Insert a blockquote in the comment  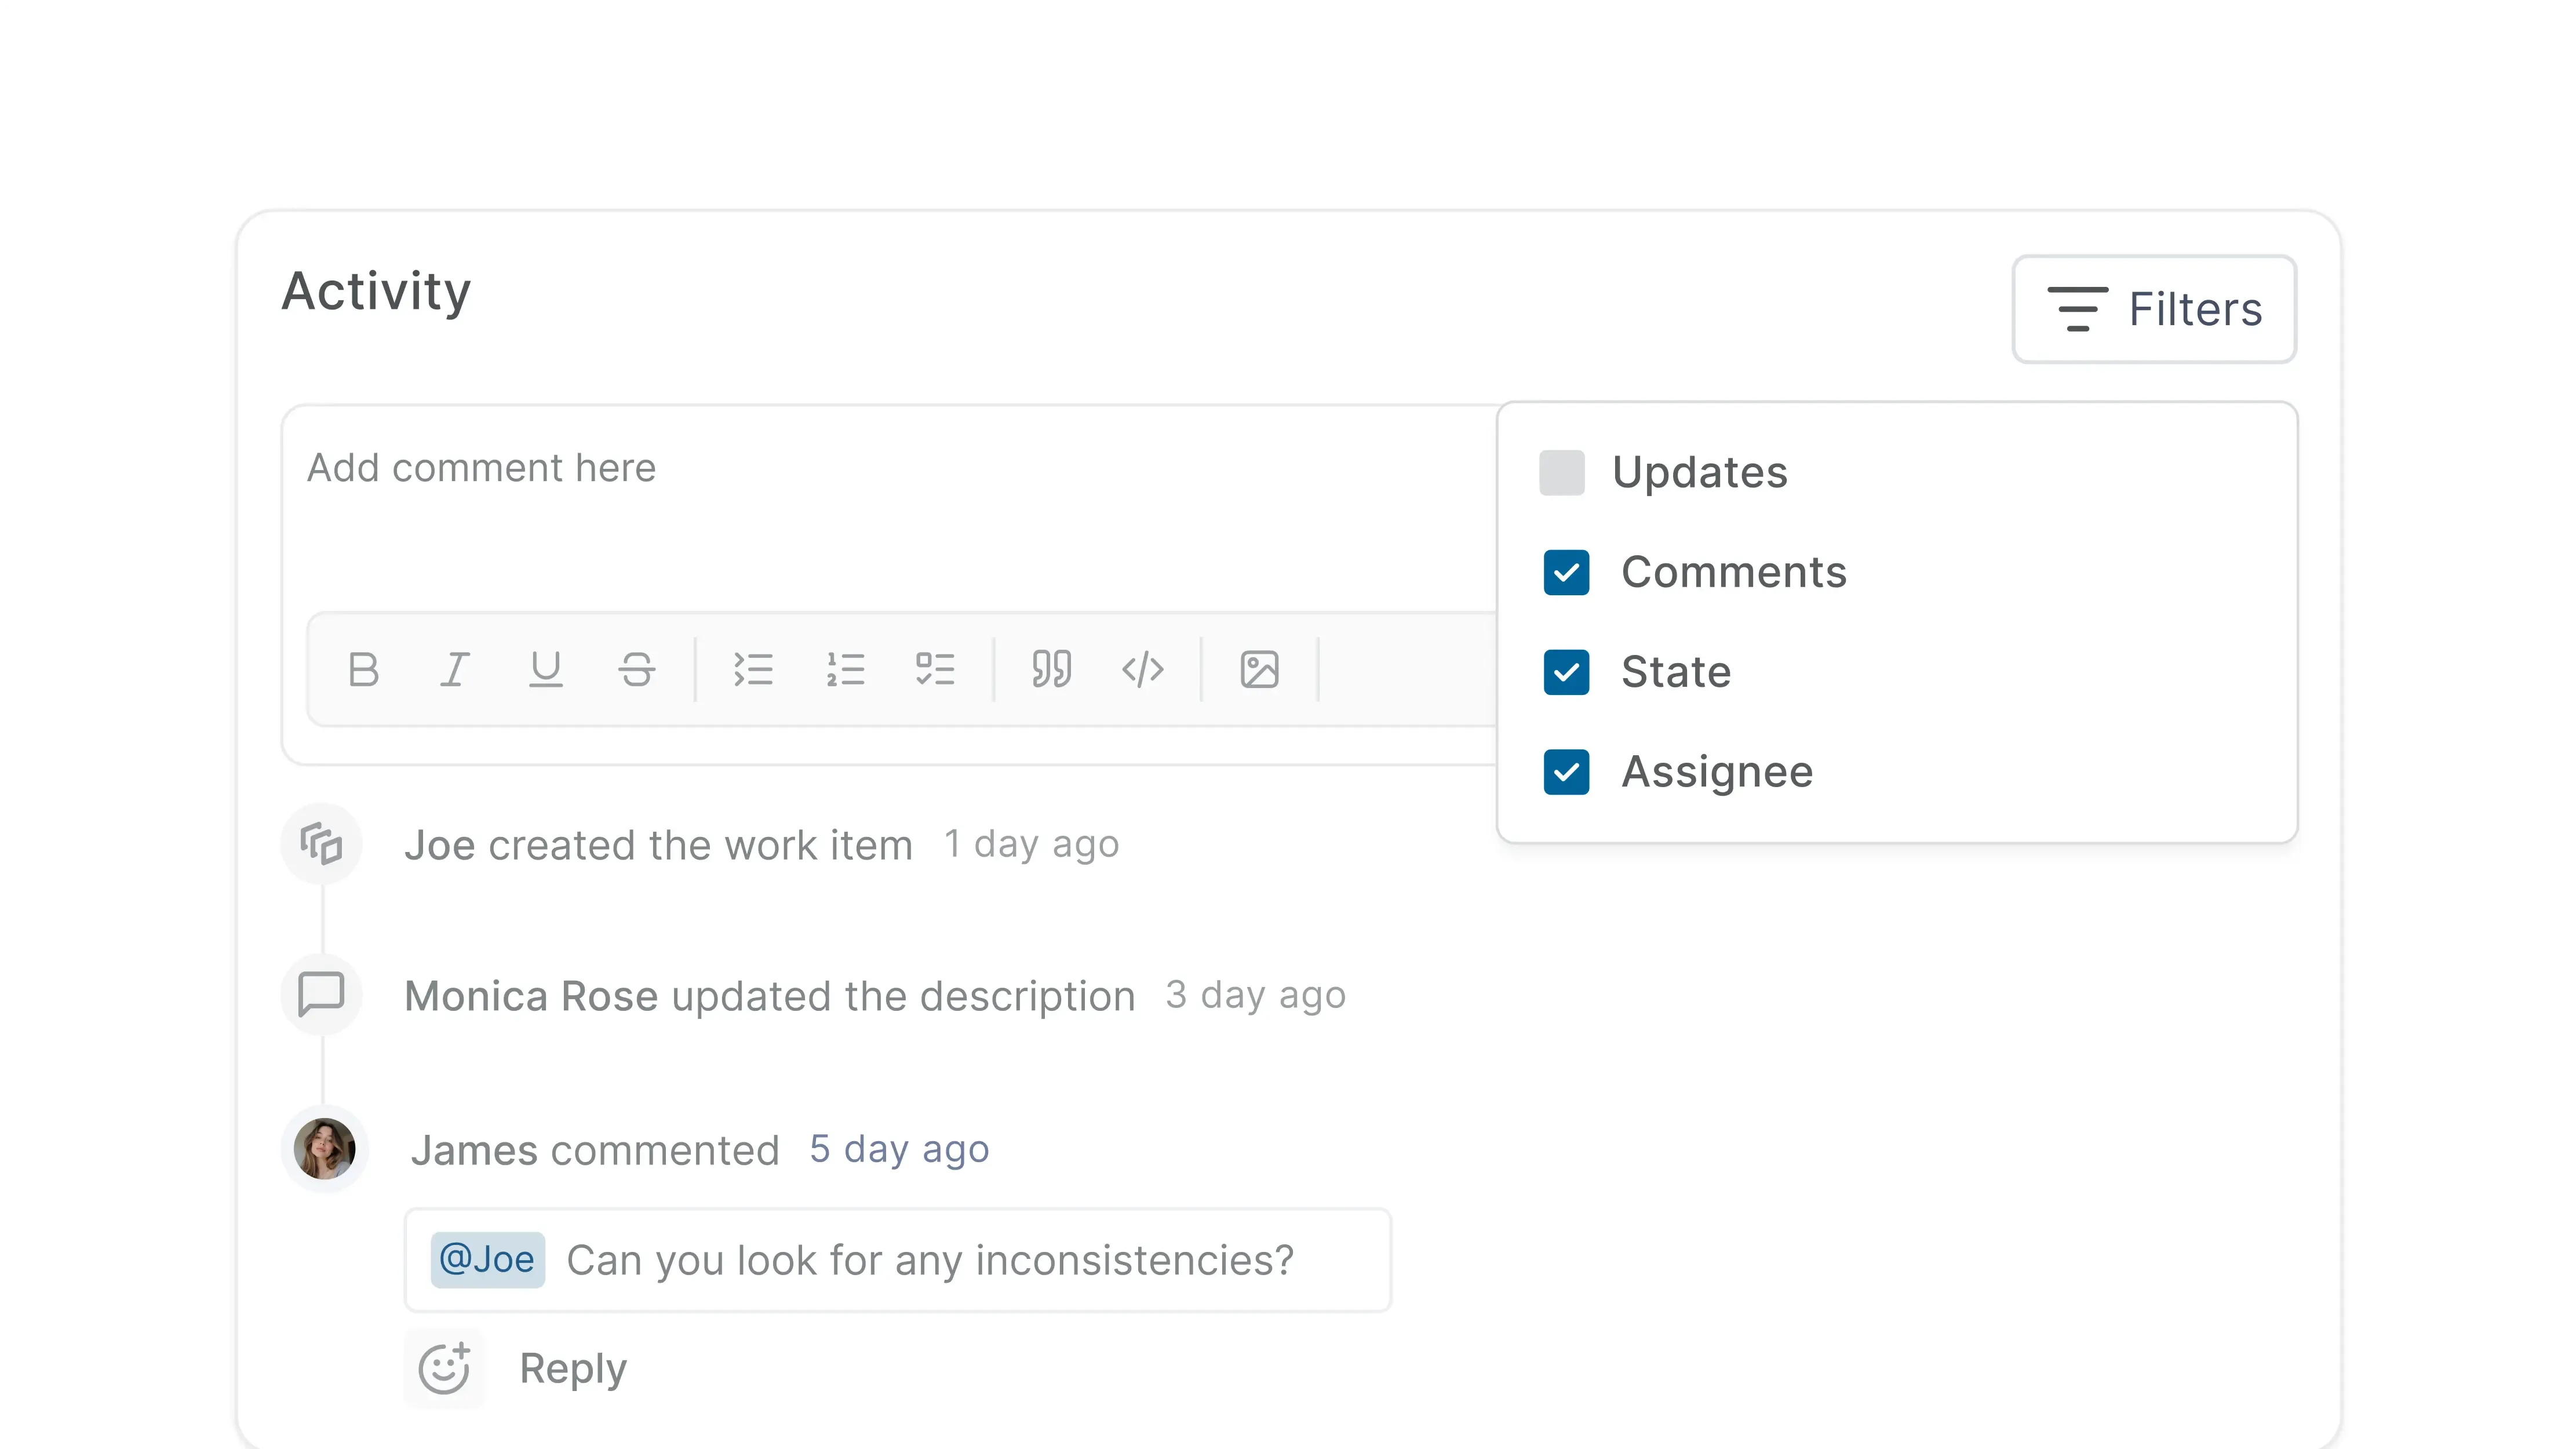pos(1051,669)
